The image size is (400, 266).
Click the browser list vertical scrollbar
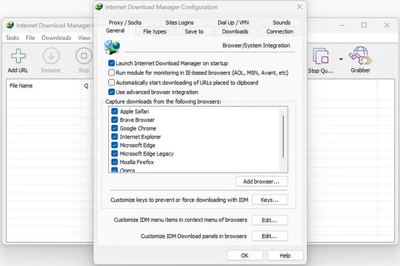point(284,137)
